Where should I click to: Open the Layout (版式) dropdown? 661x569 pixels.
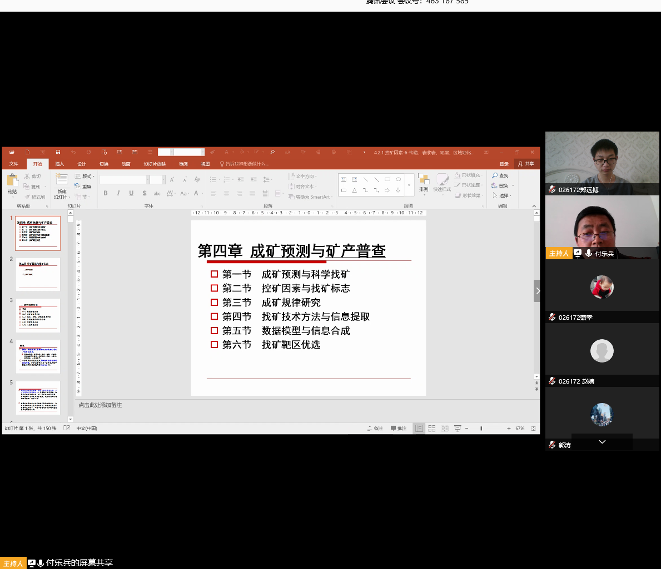[x=85, y=177]
